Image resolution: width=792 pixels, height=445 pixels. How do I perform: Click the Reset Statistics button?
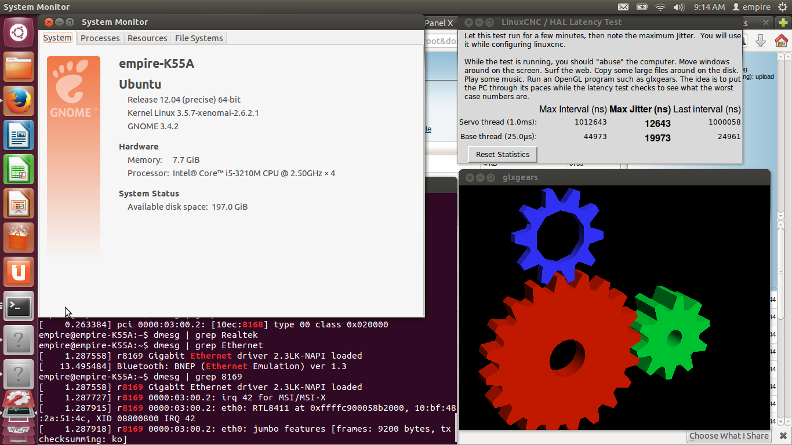[503, 154]
